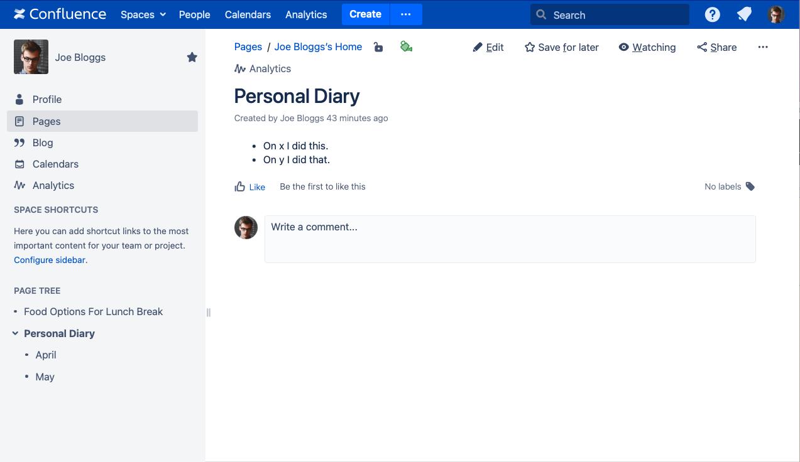Click the page restrictions padlock icon
The height and width of the screenshot is (462, 800).
coord(378,47)
